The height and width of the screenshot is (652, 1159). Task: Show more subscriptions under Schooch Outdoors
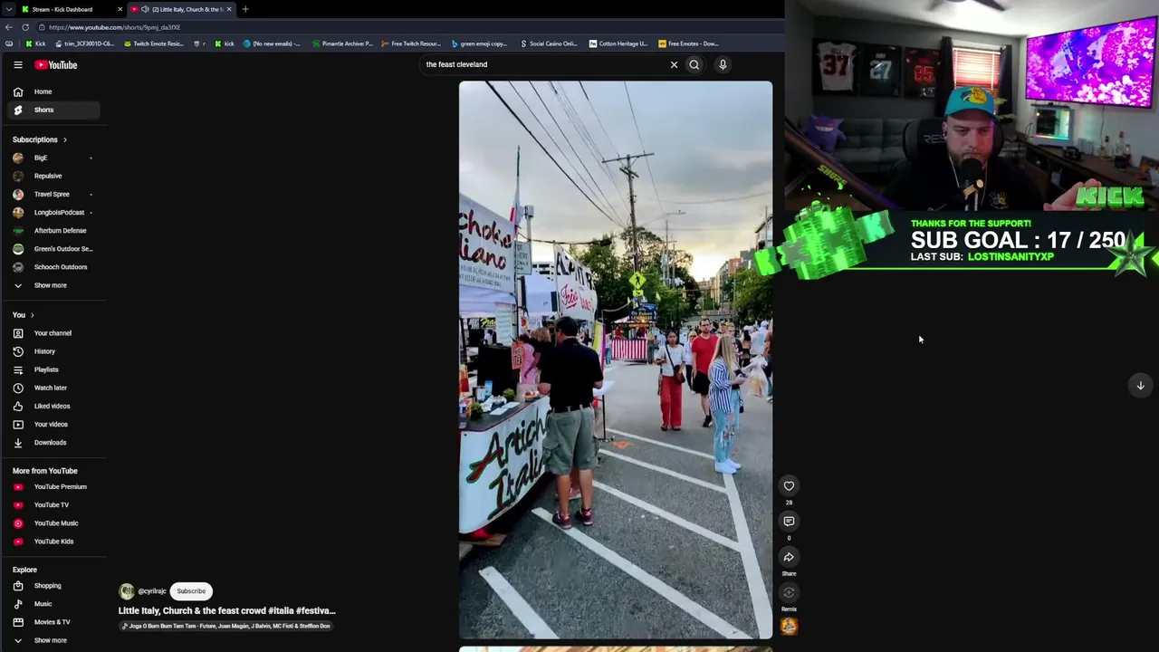click(x=53, y=285)
